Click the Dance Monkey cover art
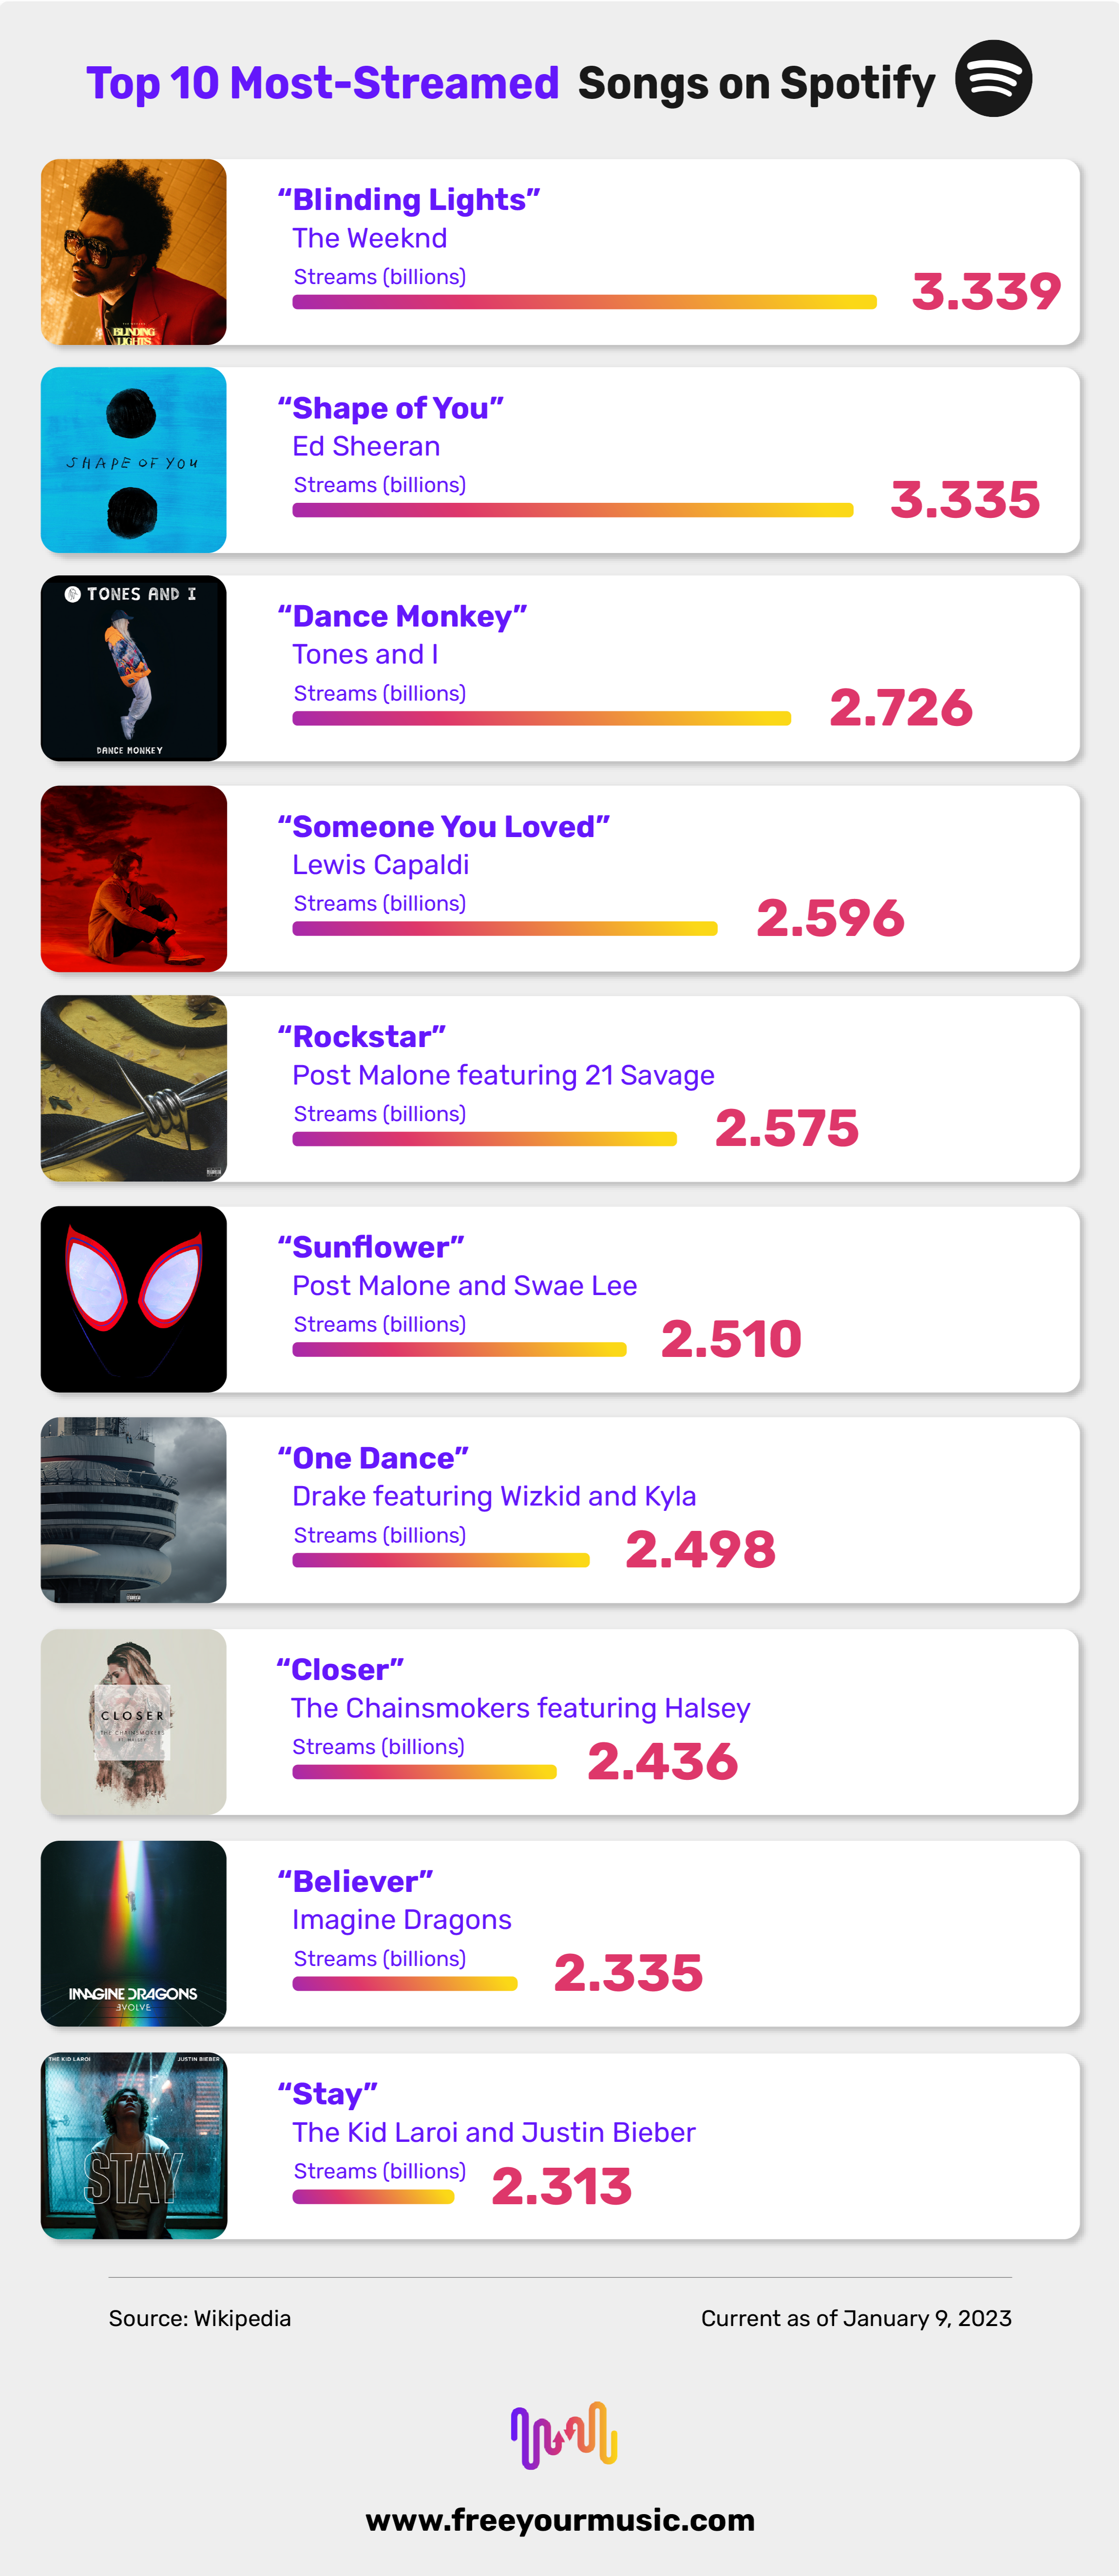 click(x=134, y=668)
